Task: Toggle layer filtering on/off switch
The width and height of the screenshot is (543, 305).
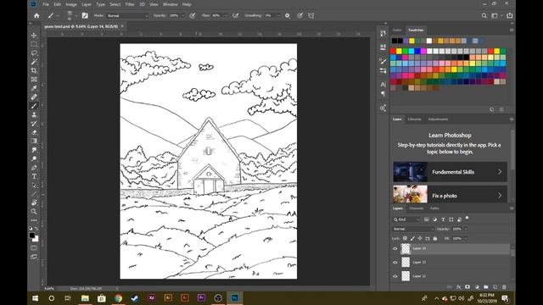Action: click(467, 218)
